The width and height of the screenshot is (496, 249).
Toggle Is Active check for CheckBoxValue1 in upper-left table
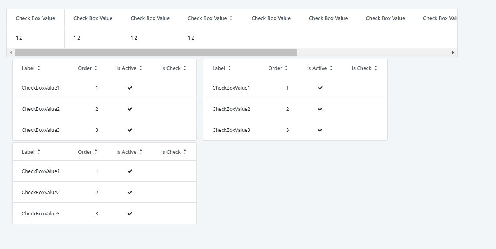[130, 88]
